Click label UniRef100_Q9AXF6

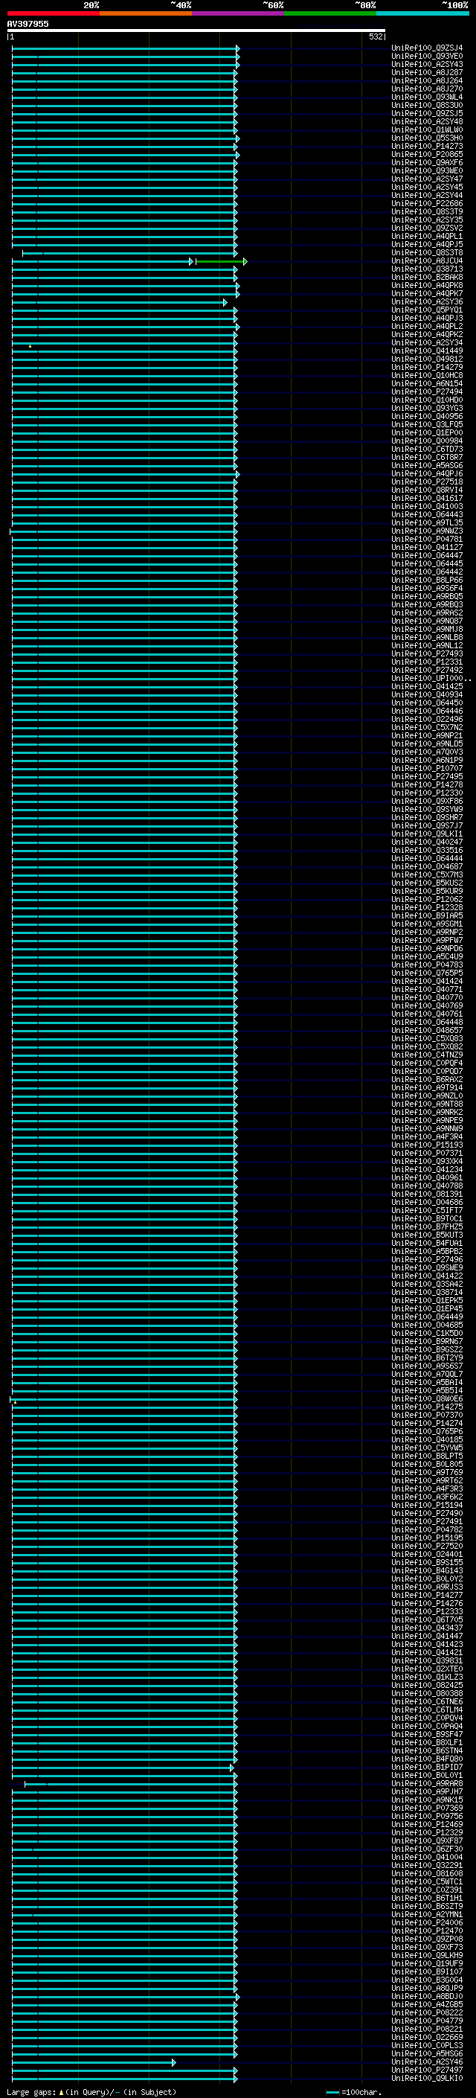[x=426, y=163]
